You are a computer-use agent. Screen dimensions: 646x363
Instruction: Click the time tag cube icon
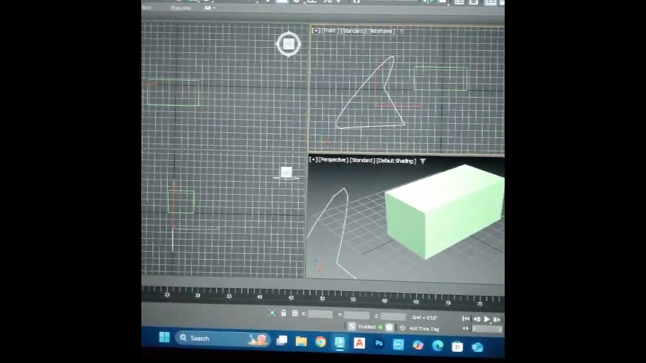(402, 328)
